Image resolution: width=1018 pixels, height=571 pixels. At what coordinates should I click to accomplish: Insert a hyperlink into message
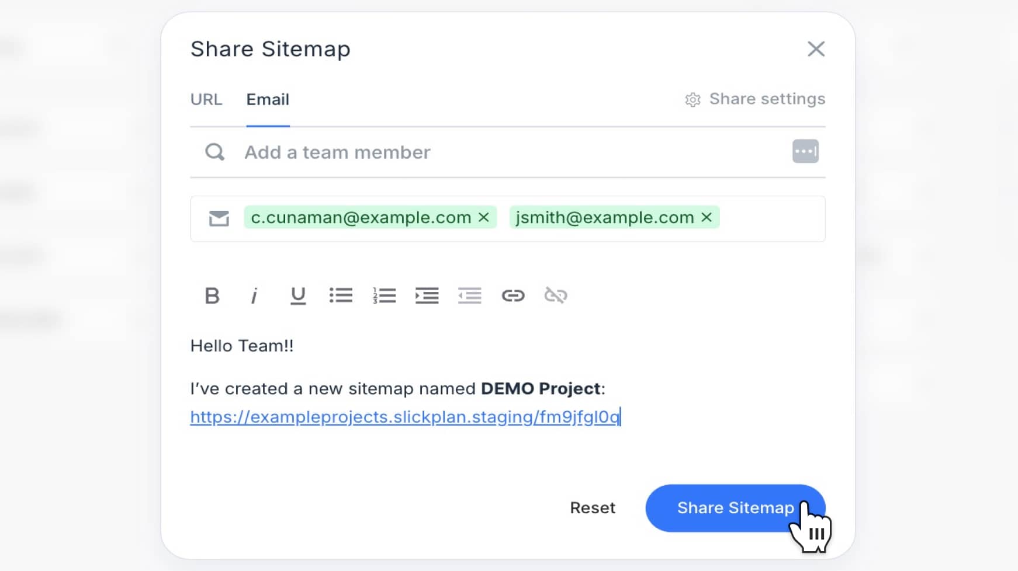coord(513,295)
